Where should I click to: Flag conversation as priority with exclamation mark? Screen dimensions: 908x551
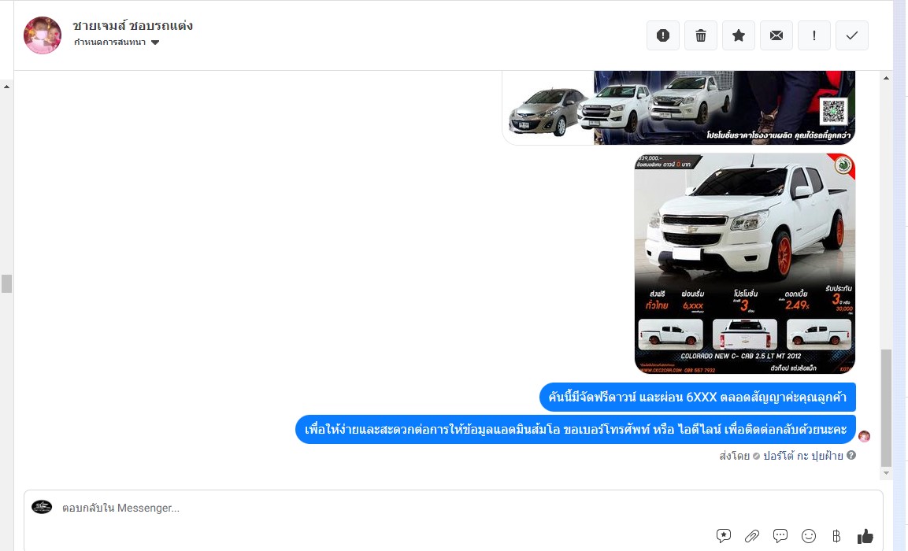click(813, 35)
